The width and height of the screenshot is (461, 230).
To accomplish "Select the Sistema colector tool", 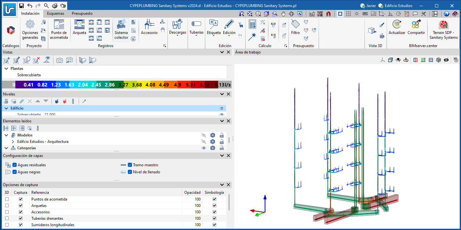I will 121,25.
